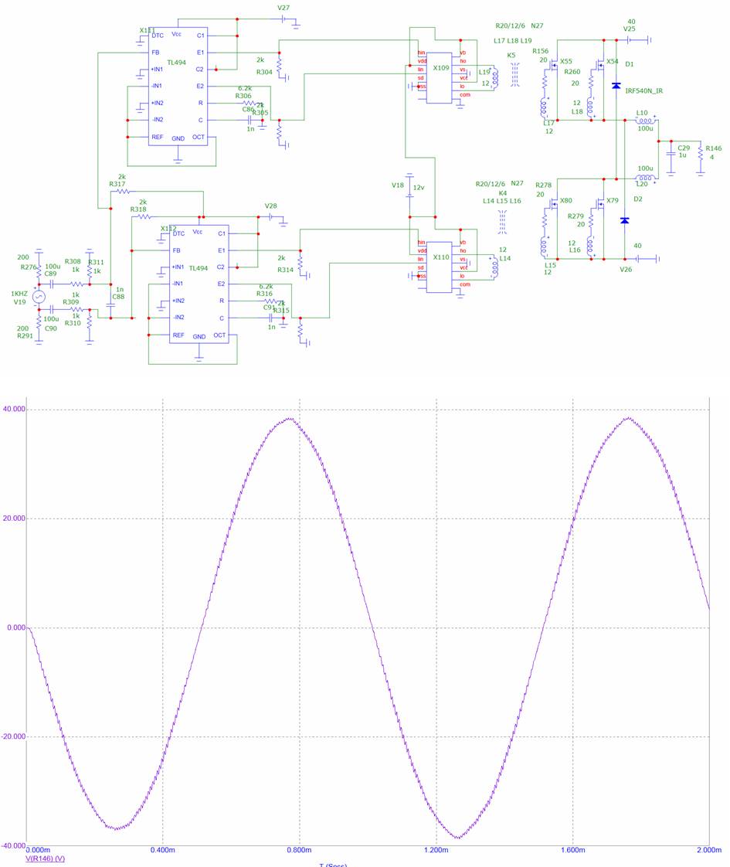The image size is (730, 867).
Task: Click the IRF540N_IR model label
Action: [x=643, y=90]
